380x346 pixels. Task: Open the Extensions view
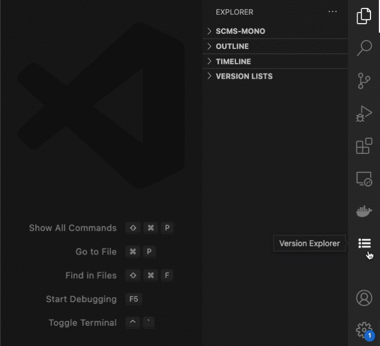click(364, 145)
